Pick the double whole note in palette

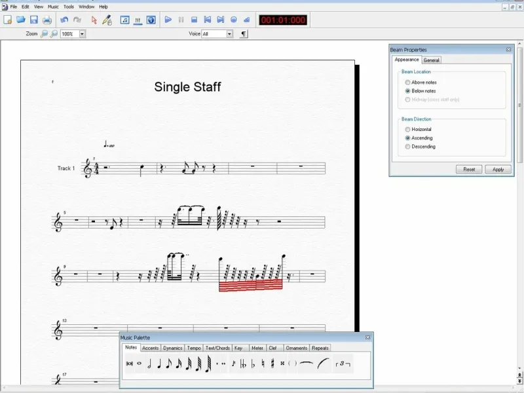tap(130, 364)
